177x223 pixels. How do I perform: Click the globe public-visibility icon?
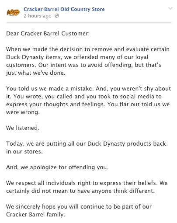tap(57, 16)
